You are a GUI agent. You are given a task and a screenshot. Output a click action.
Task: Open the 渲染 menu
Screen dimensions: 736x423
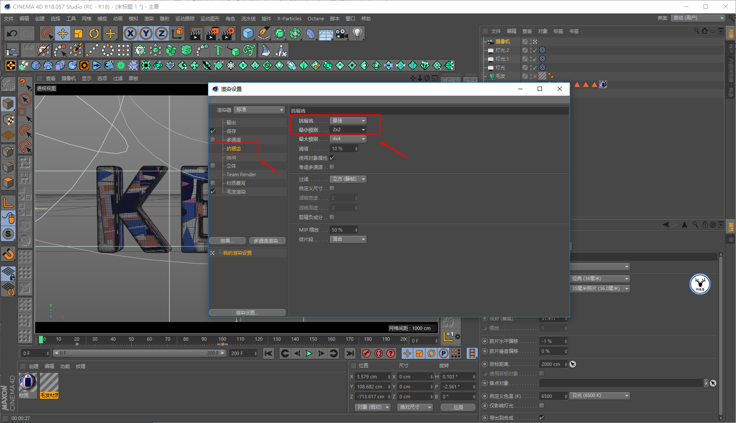point(149,19)
